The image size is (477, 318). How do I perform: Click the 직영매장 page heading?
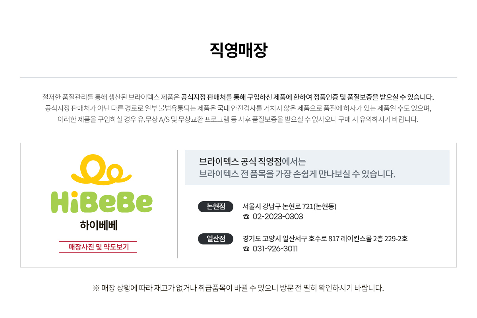coord(238,50)
